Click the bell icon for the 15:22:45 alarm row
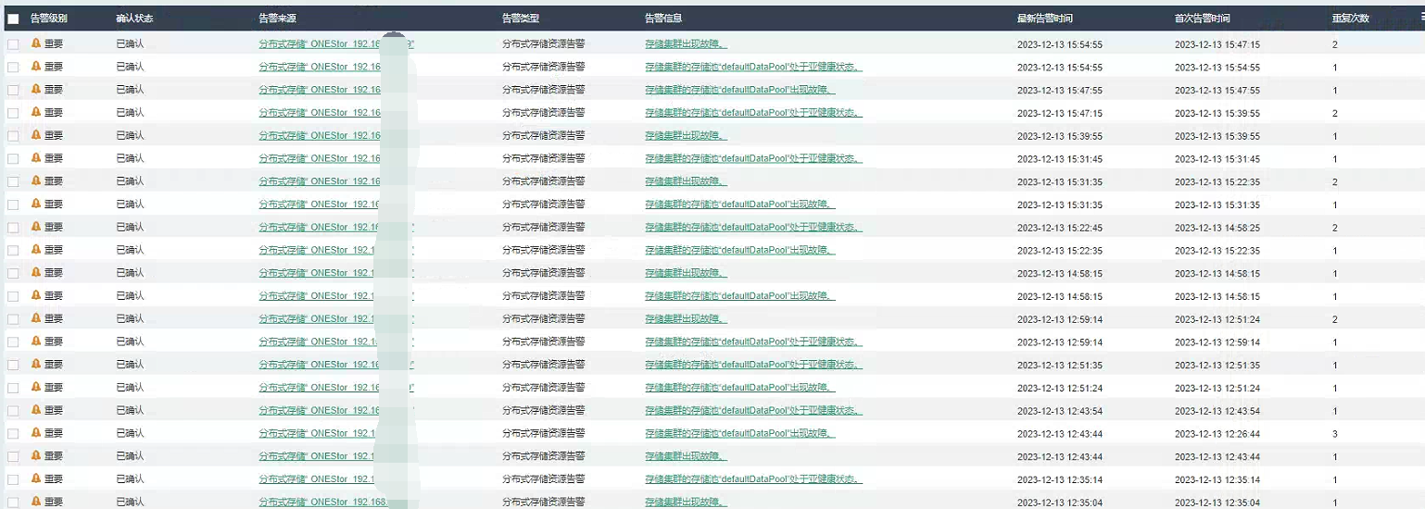 tap(36, 227)
